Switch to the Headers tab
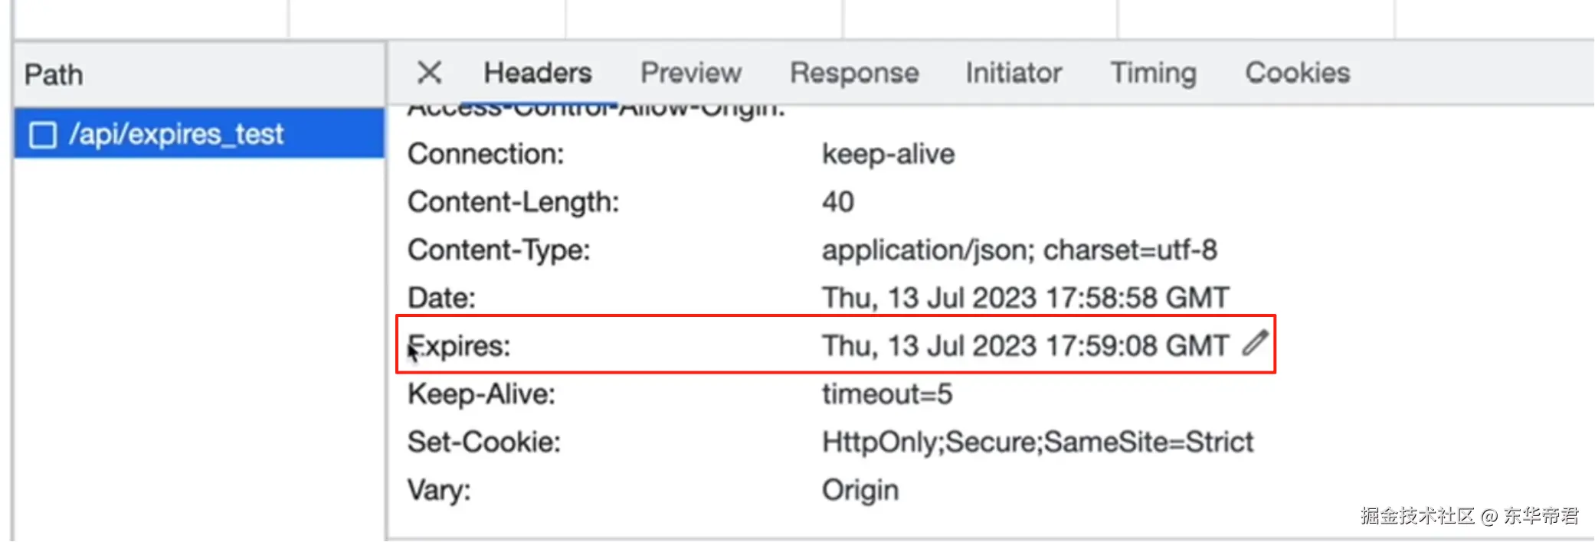 537,73
